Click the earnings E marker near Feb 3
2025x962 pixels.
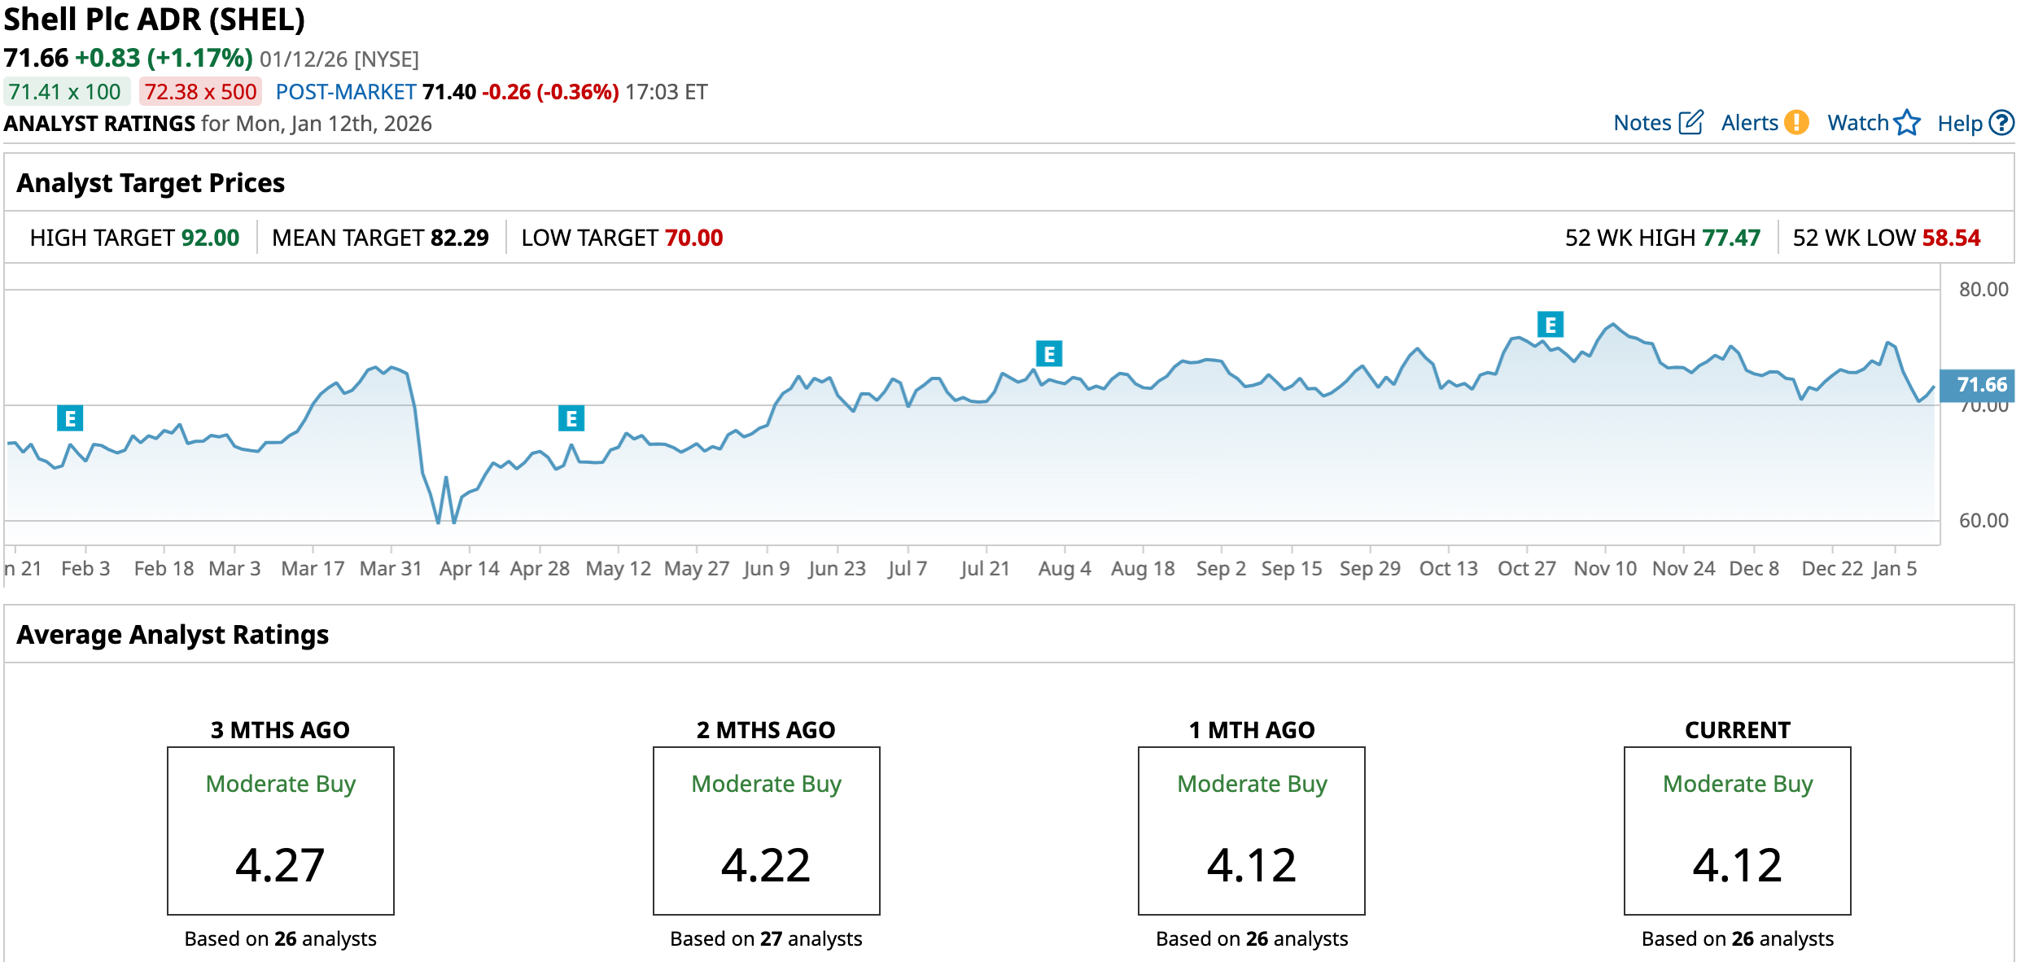point(70,418)
